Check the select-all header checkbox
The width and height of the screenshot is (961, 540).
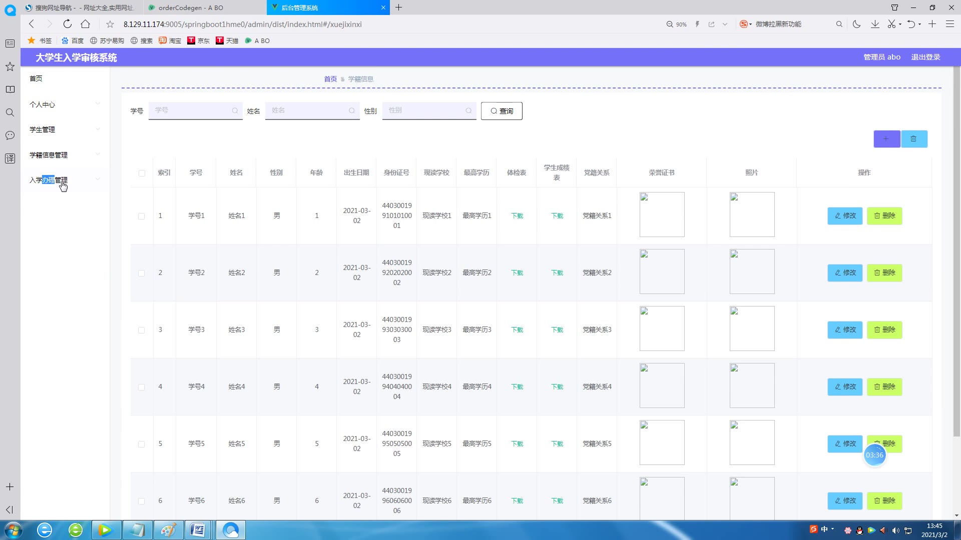[142, 173]
